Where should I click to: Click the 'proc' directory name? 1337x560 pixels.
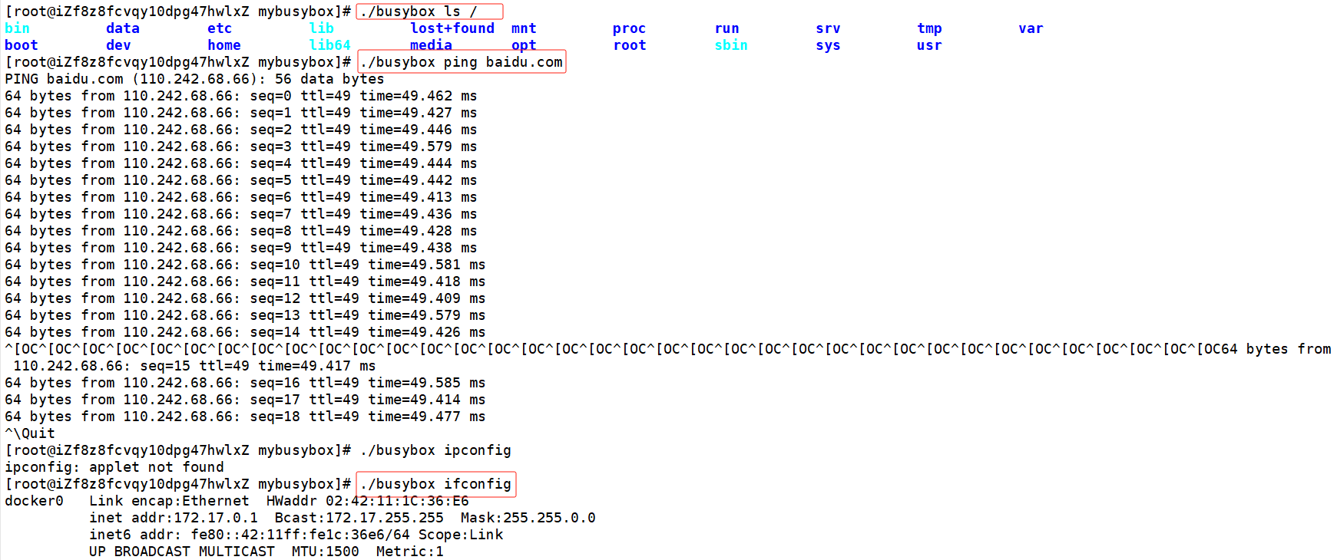(629, 28)
